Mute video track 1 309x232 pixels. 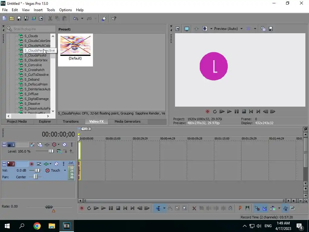(x=65, y=145)
